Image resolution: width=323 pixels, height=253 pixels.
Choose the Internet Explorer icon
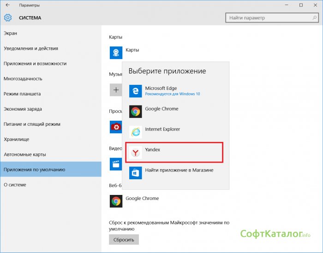[x=135, y=132]
